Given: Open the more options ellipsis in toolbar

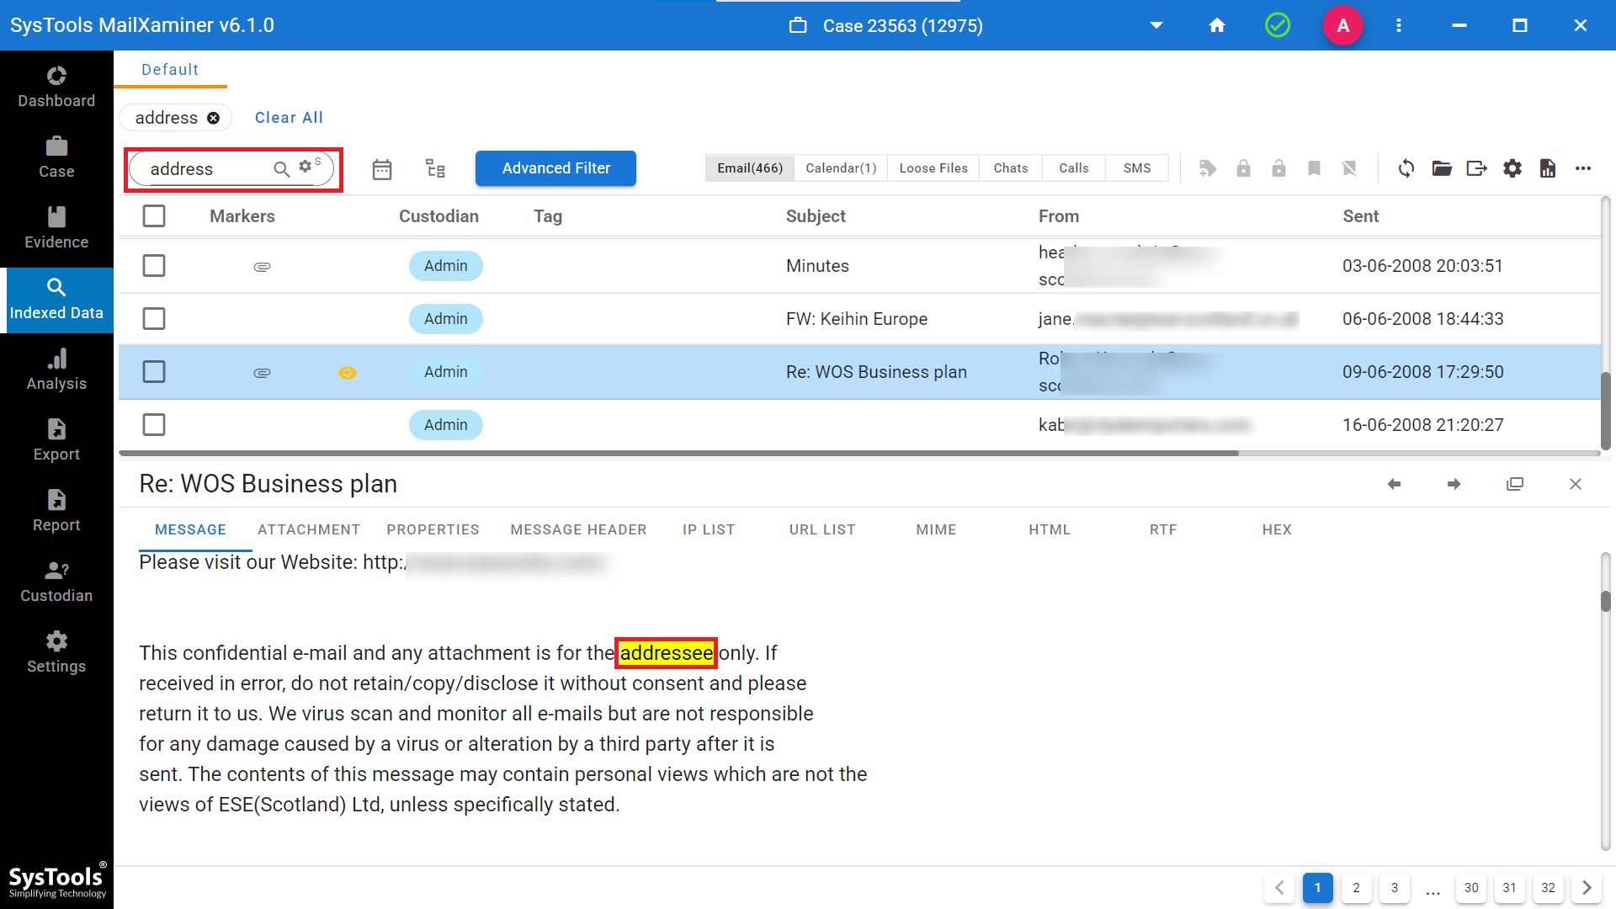Looking at the screenshot, I should tap(1583, 168).
